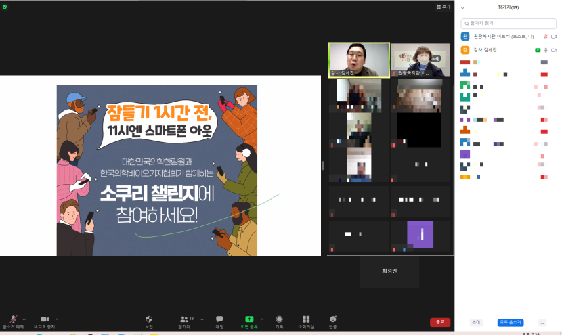Click the blue 원 avatar of 원광복지관 이보리

pos(465,36)
